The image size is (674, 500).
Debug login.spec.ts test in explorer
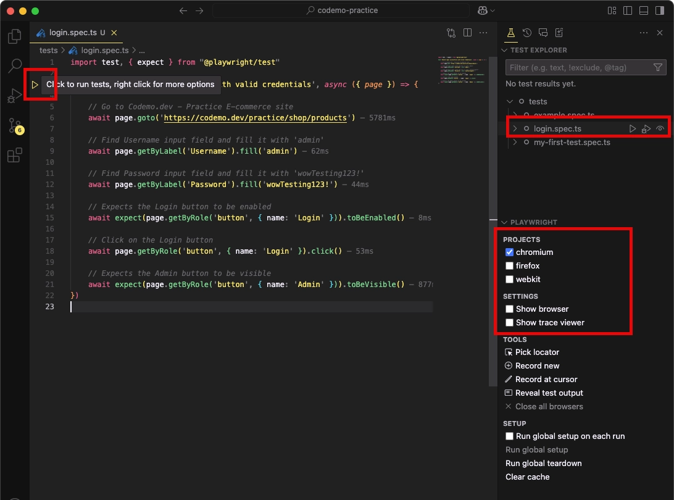(x=646, y=128)
